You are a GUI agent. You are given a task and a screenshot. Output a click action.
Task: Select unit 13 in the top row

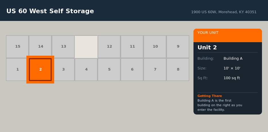[63, 46]
